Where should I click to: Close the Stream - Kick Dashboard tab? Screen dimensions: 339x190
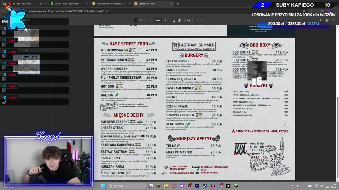point(87,4)
